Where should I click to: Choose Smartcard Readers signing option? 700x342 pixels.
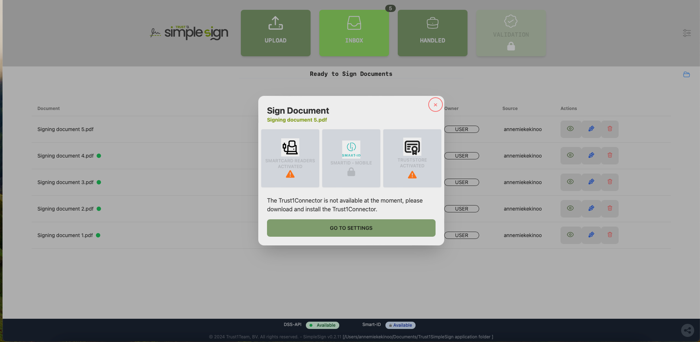pyautogui.click(x=290, y=158)
